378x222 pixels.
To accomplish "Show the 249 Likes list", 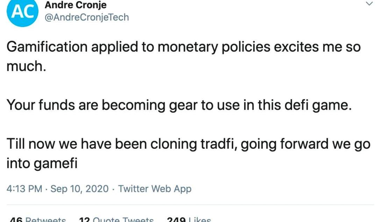I will click(189, 220).
